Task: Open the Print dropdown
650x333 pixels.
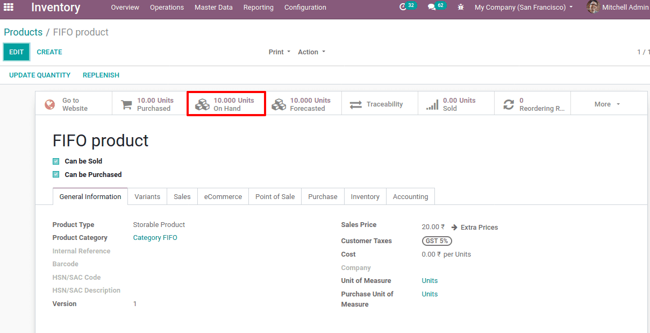Action: click(279, 52)
